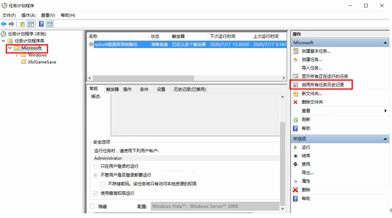Screen dimensions: 392x218
Task: Toggle the 隐藏 checkbox
Action: pyautogui.click(x=93, y=206)
